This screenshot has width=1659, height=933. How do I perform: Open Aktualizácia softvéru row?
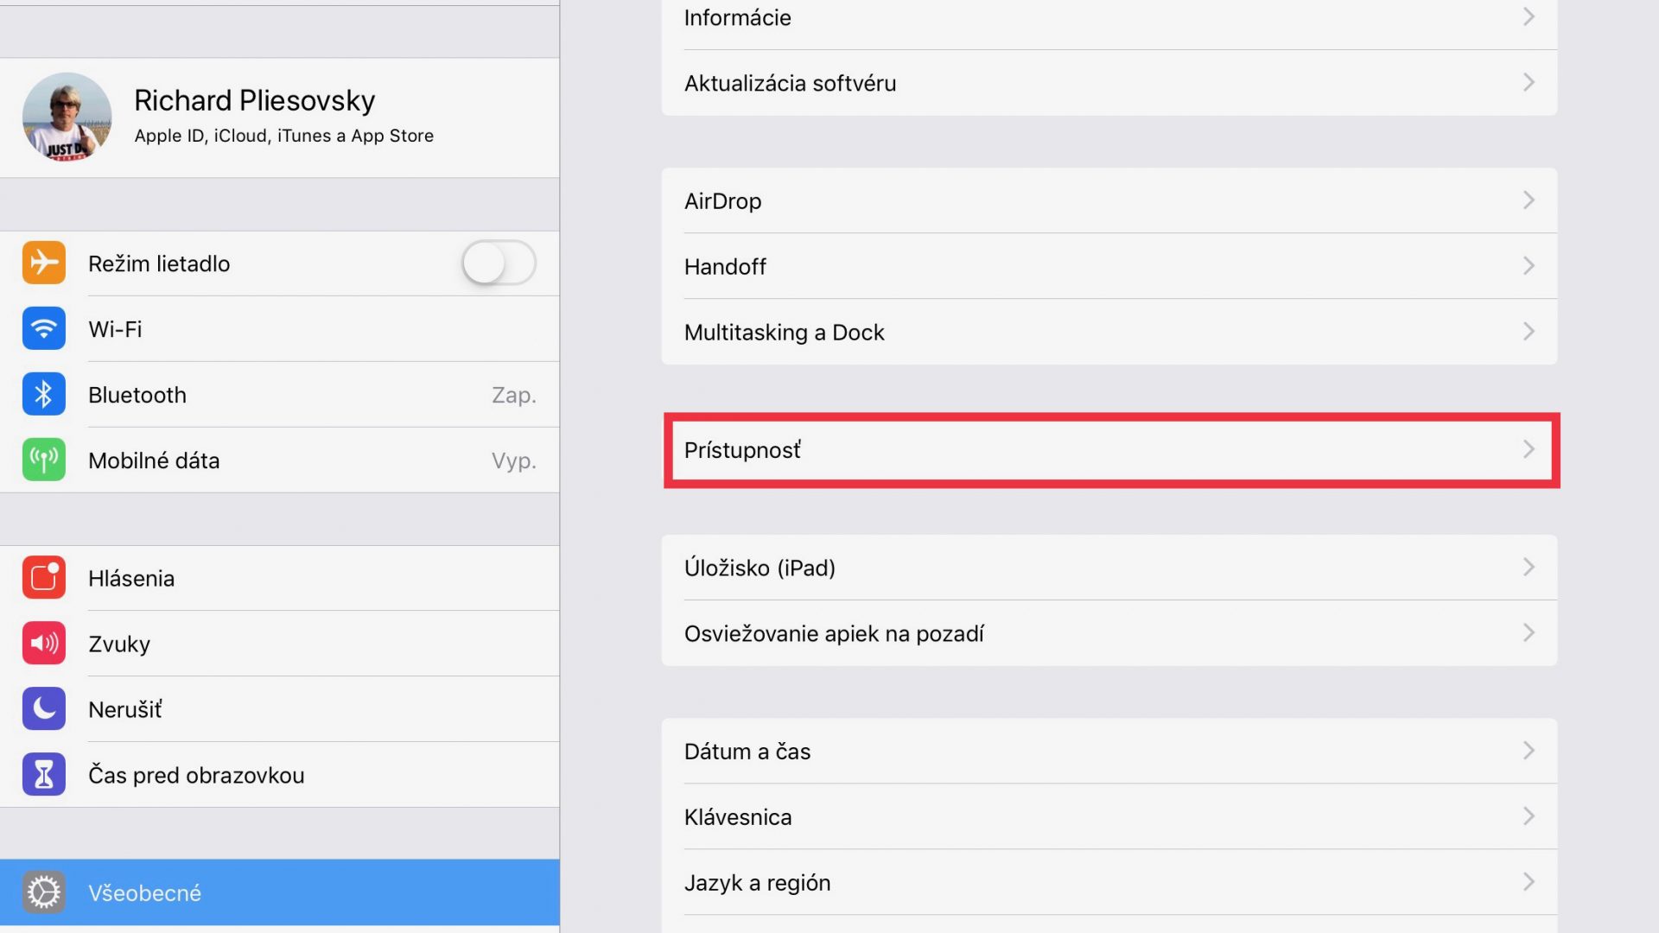pos(1109,83)
